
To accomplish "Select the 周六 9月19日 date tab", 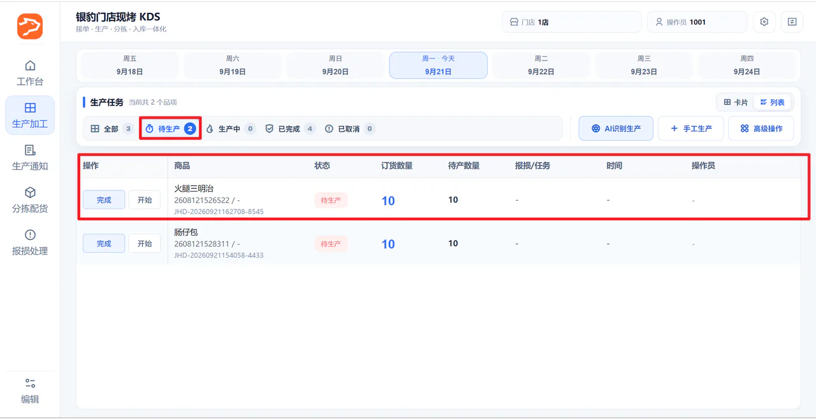I will coord(233,65).
